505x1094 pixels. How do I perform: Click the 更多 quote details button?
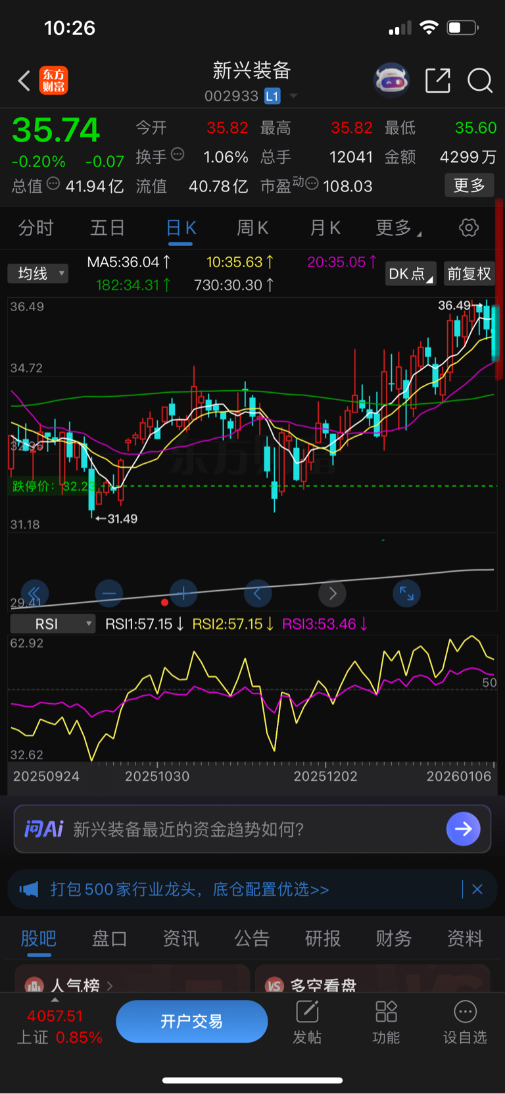point(469,186)
